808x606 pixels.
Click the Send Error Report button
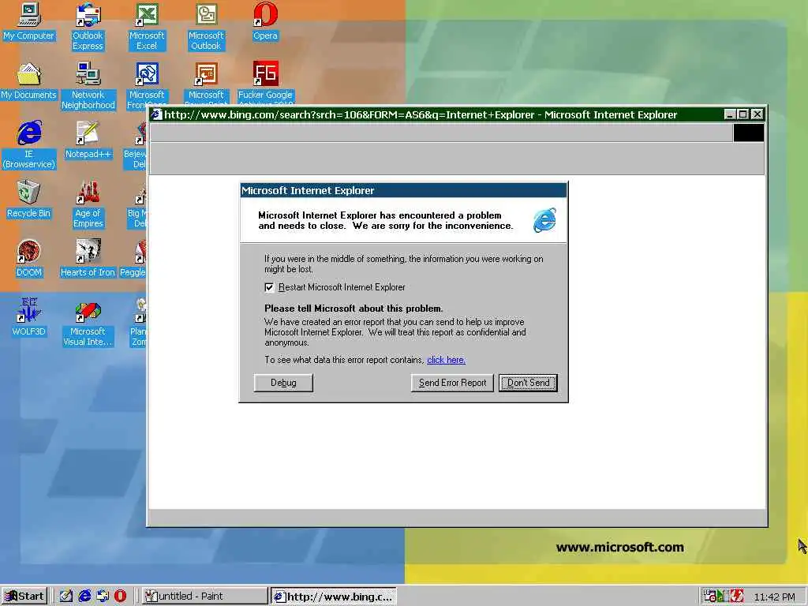coord(452,383)
